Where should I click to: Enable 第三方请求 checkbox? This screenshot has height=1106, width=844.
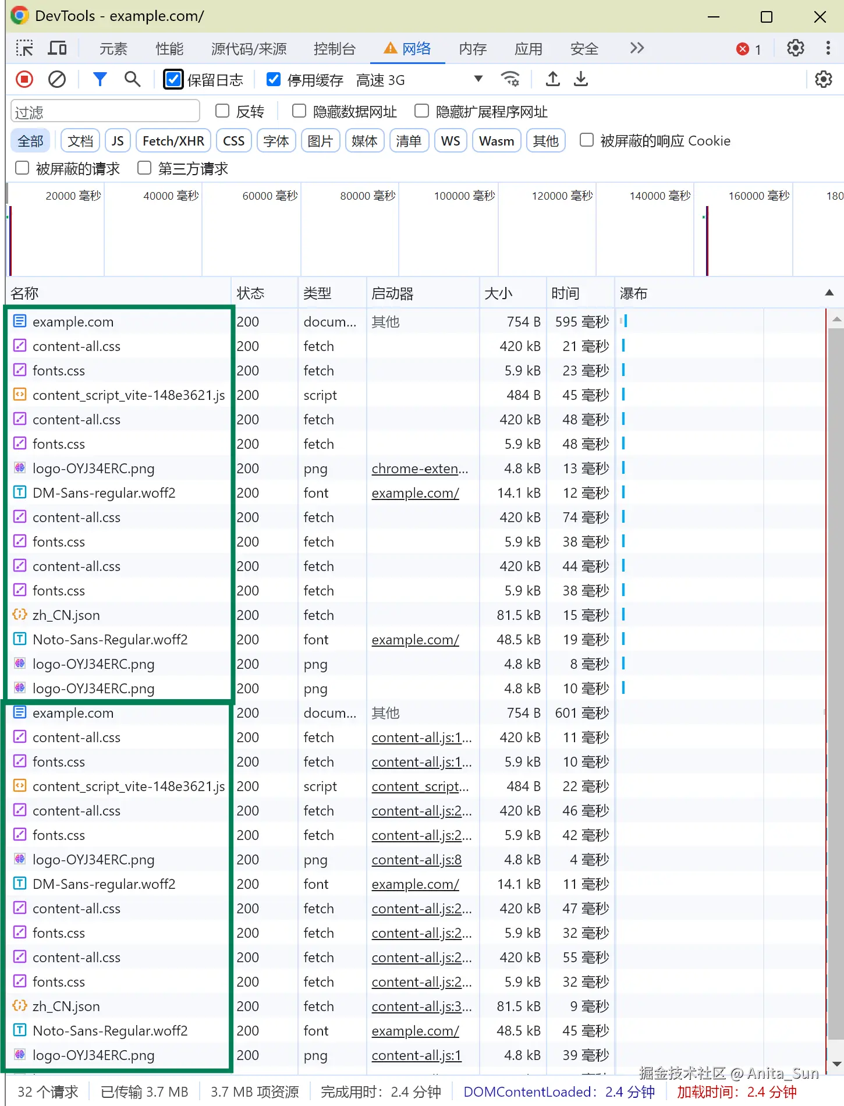[x=144, y=168]
